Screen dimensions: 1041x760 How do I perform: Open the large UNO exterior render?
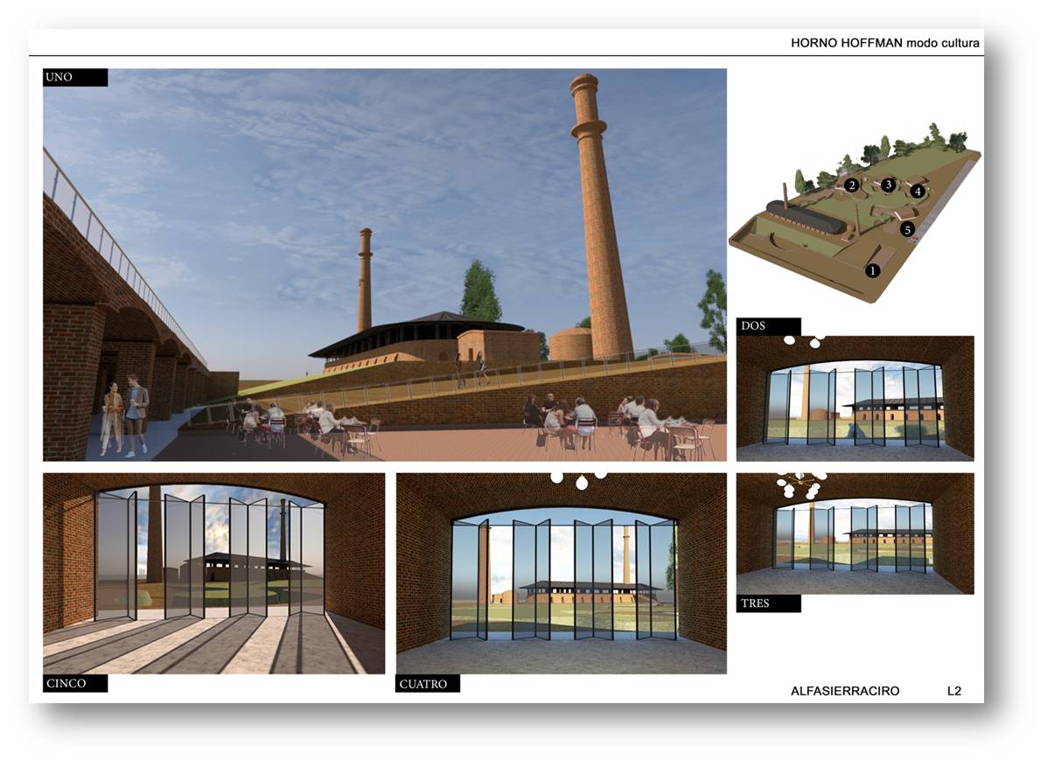click(385, 265)
